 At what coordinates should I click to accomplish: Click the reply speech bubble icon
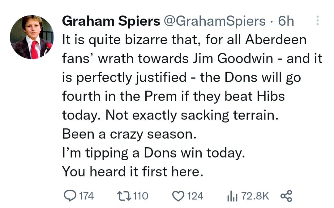[x=70, y=196]
